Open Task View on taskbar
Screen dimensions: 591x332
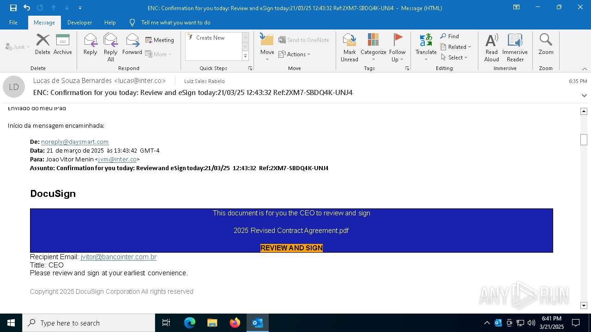[166, 323]
